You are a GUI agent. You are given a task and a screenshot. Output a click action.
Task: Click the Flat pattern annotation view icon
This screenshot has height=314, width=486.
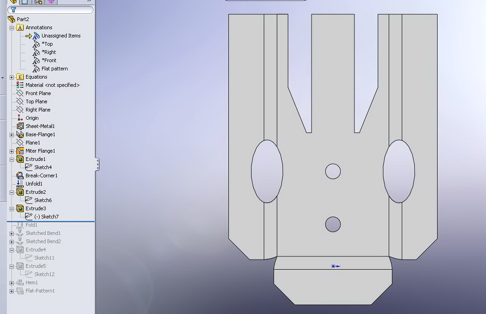[36, 69]
